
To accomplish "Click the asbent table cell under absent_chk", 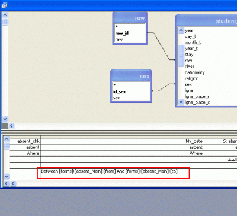I will 25,147.
